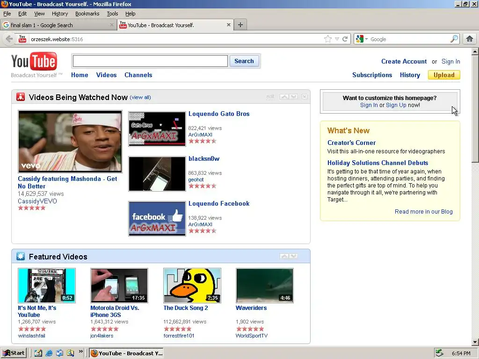The height and width of the screenshot is (359, 479).
Task: Close the Videos Being Watched Now module
Action: 305,97
